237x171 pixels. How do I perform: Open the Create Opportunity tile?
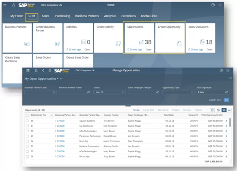pos(170,38)
